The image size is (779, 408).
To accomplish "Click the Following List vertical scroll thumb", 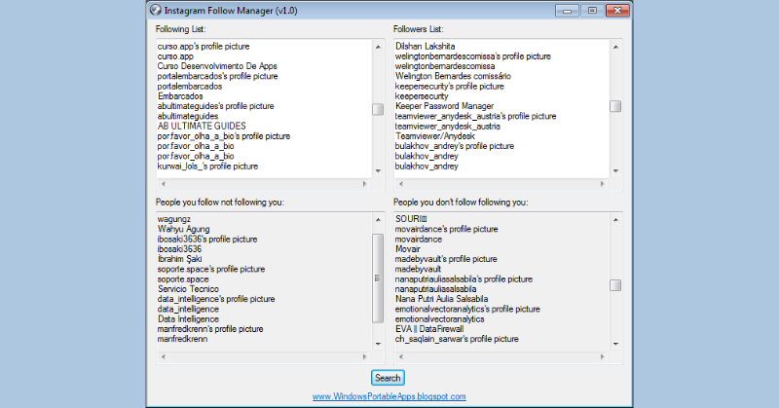I will [378, 109].
